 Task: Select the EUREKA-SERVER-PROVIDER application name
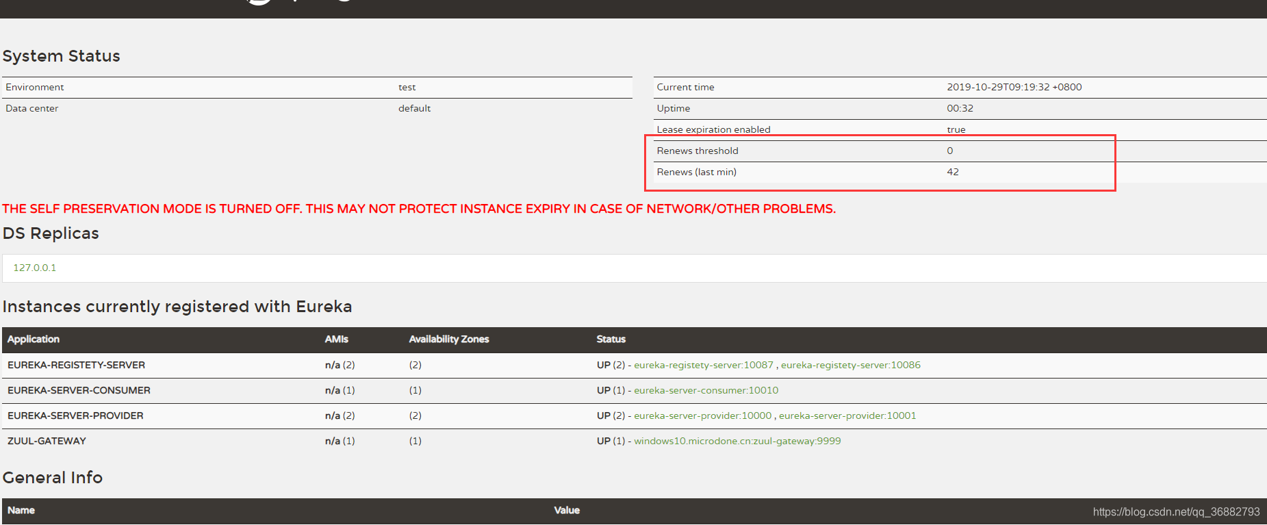(x=75, y=415)
